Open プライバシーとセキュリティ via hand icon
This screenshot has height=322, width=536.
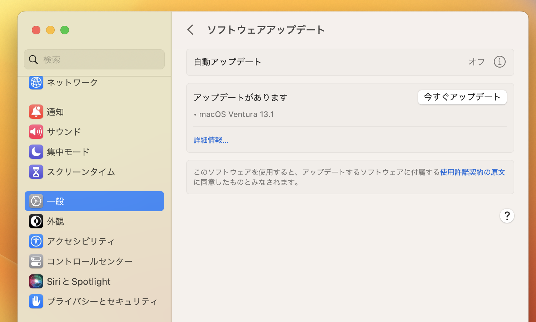coord(36,301)
